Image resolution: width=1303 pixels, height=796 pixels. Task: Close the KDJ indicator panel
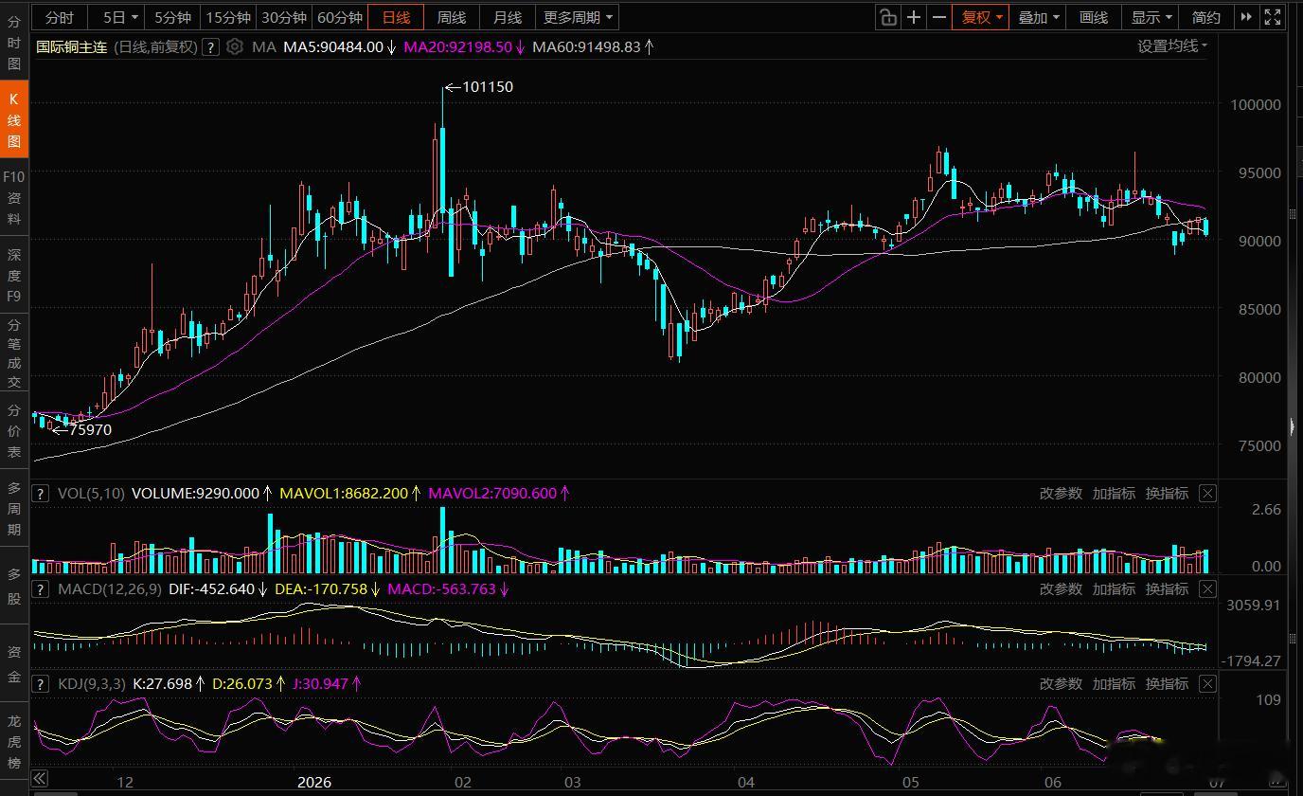tap(1207, 683)
